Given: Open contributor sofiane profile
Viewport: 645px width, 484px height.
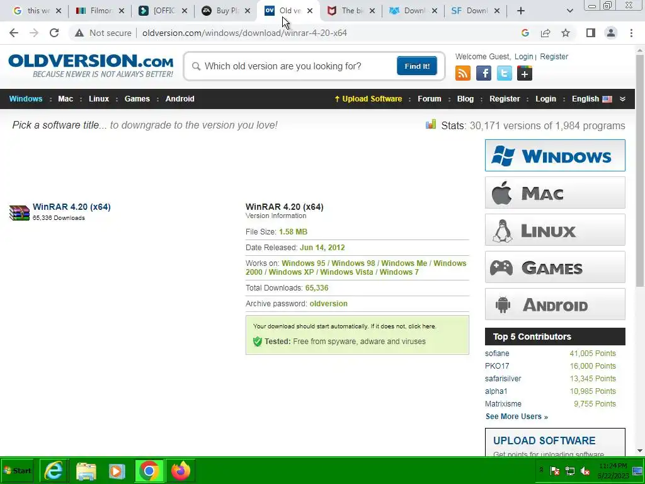Looking at the screenshot, I should click(x=497, y=354).
